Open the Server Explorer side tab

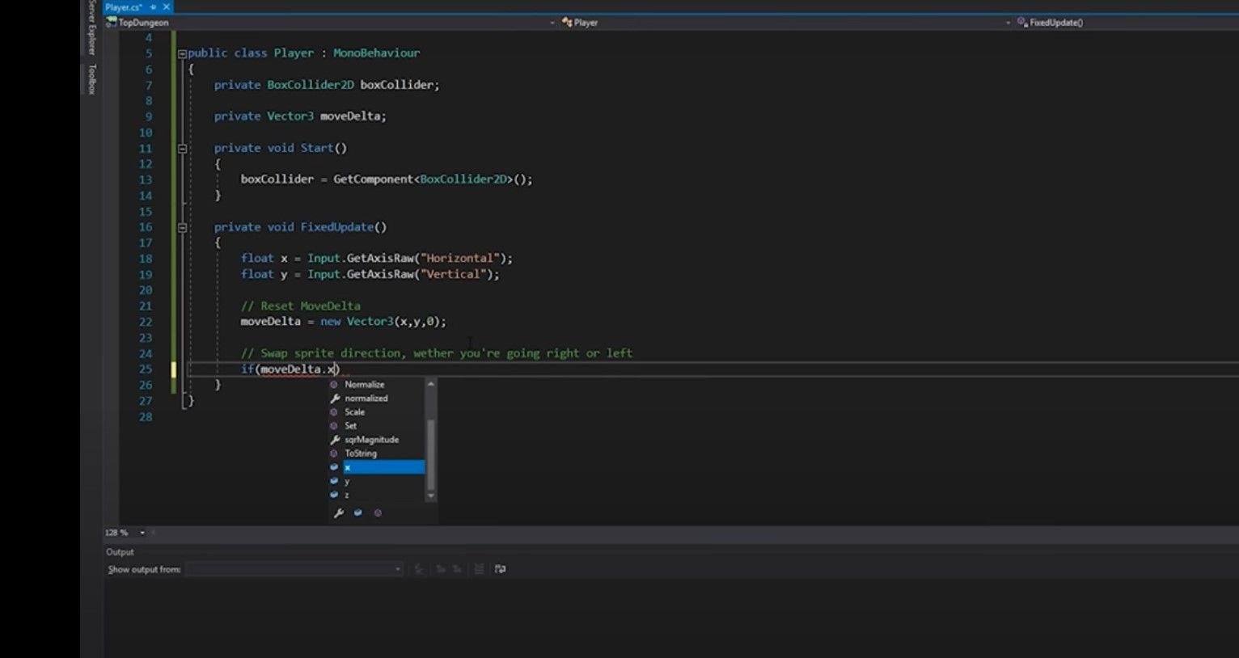91,27
